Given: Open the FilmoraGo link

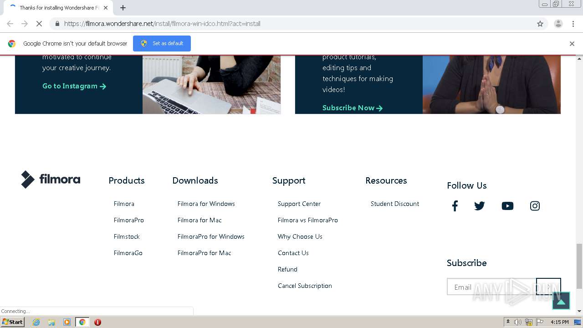Looking at the screenshot, I should pos(128,253).
